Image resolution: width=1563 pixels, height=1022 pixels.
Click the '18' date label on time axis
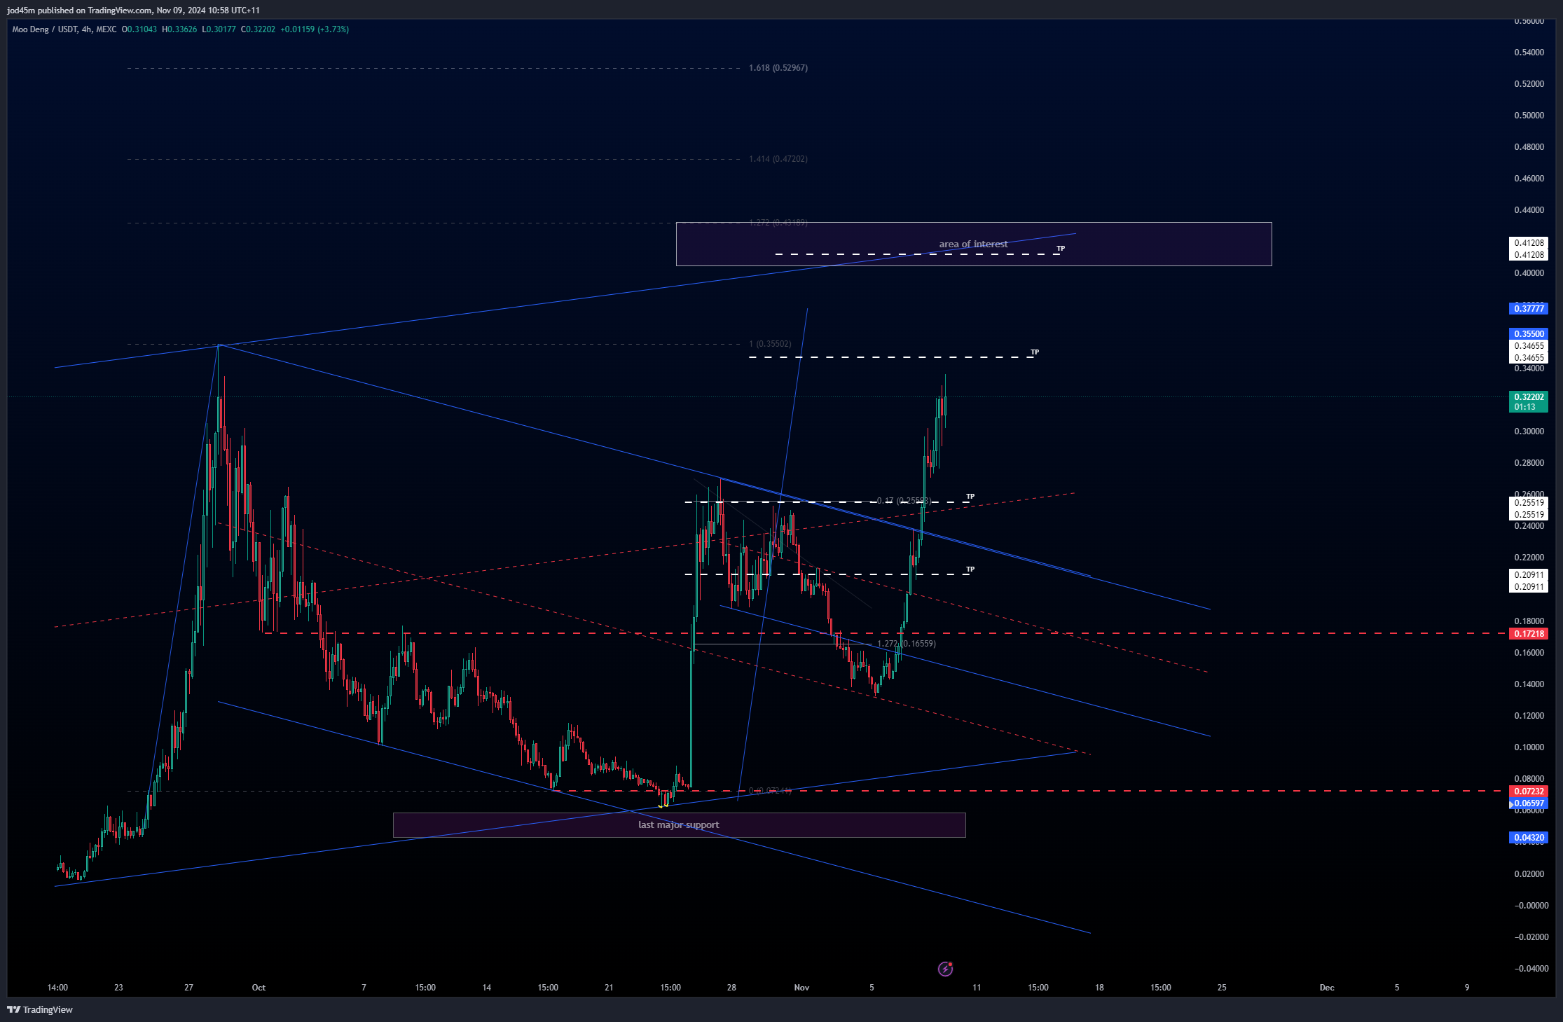click(1099, 988)
